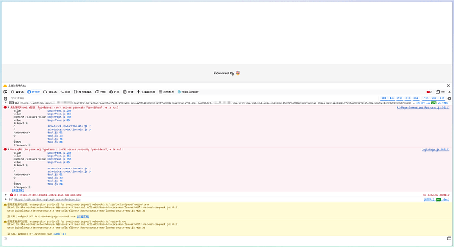The height and width of the screenshot is (247, 454).
Task: Expand the GET casbin favicon.ico request
Action: (x=5, y=200)
